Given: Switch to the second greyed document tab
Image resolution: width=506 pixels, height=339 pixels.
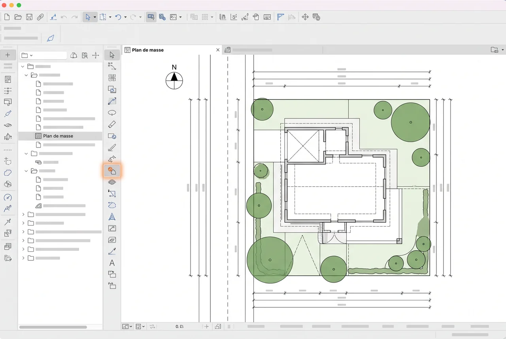Looking at the screenshot, I should pyautogui.click(x=273, y=50).
